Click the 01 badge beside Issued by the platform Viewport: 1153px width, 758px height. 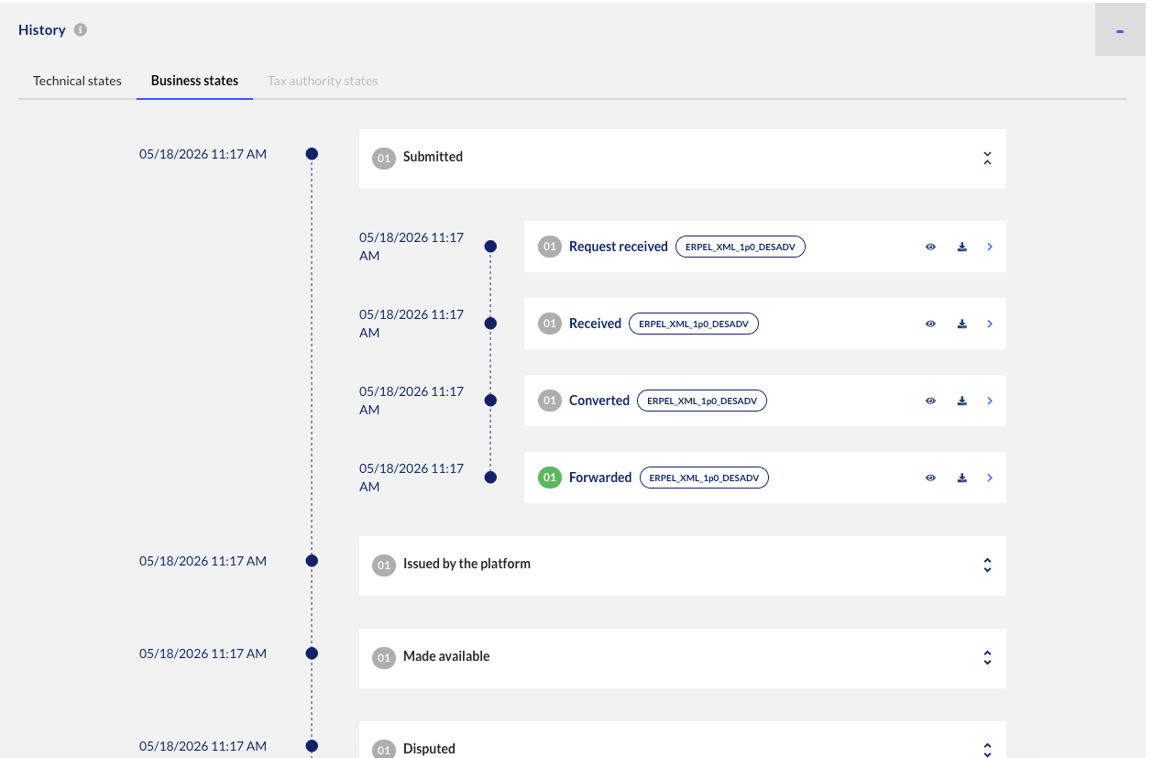coord(384,566)
